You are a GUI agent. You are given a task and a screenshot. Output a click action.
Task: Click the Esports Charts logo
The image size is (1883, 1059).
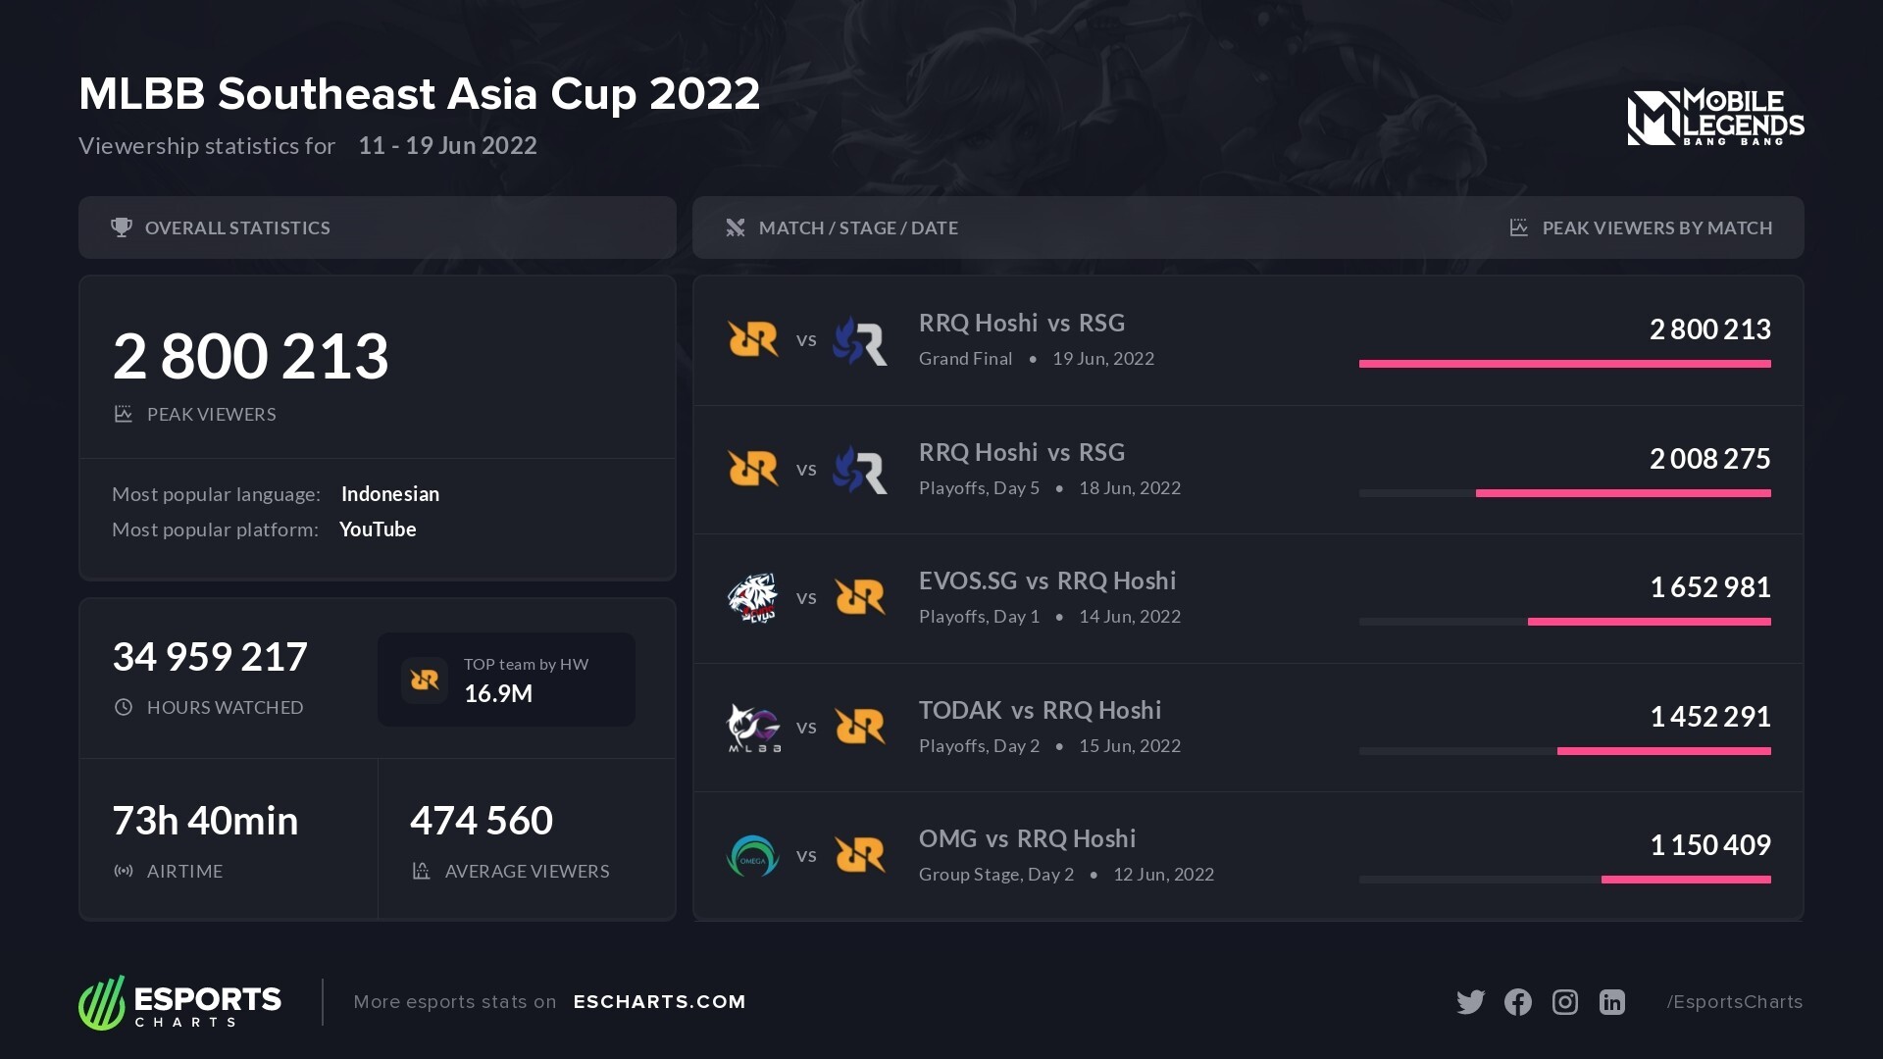180,1002
